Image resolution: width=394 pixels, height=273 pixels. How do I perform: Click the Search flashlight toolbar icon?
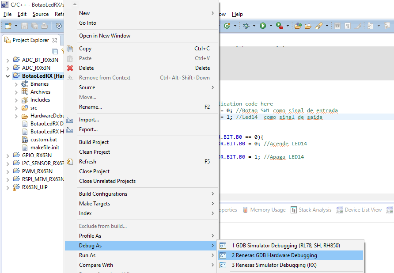(318, 26)
